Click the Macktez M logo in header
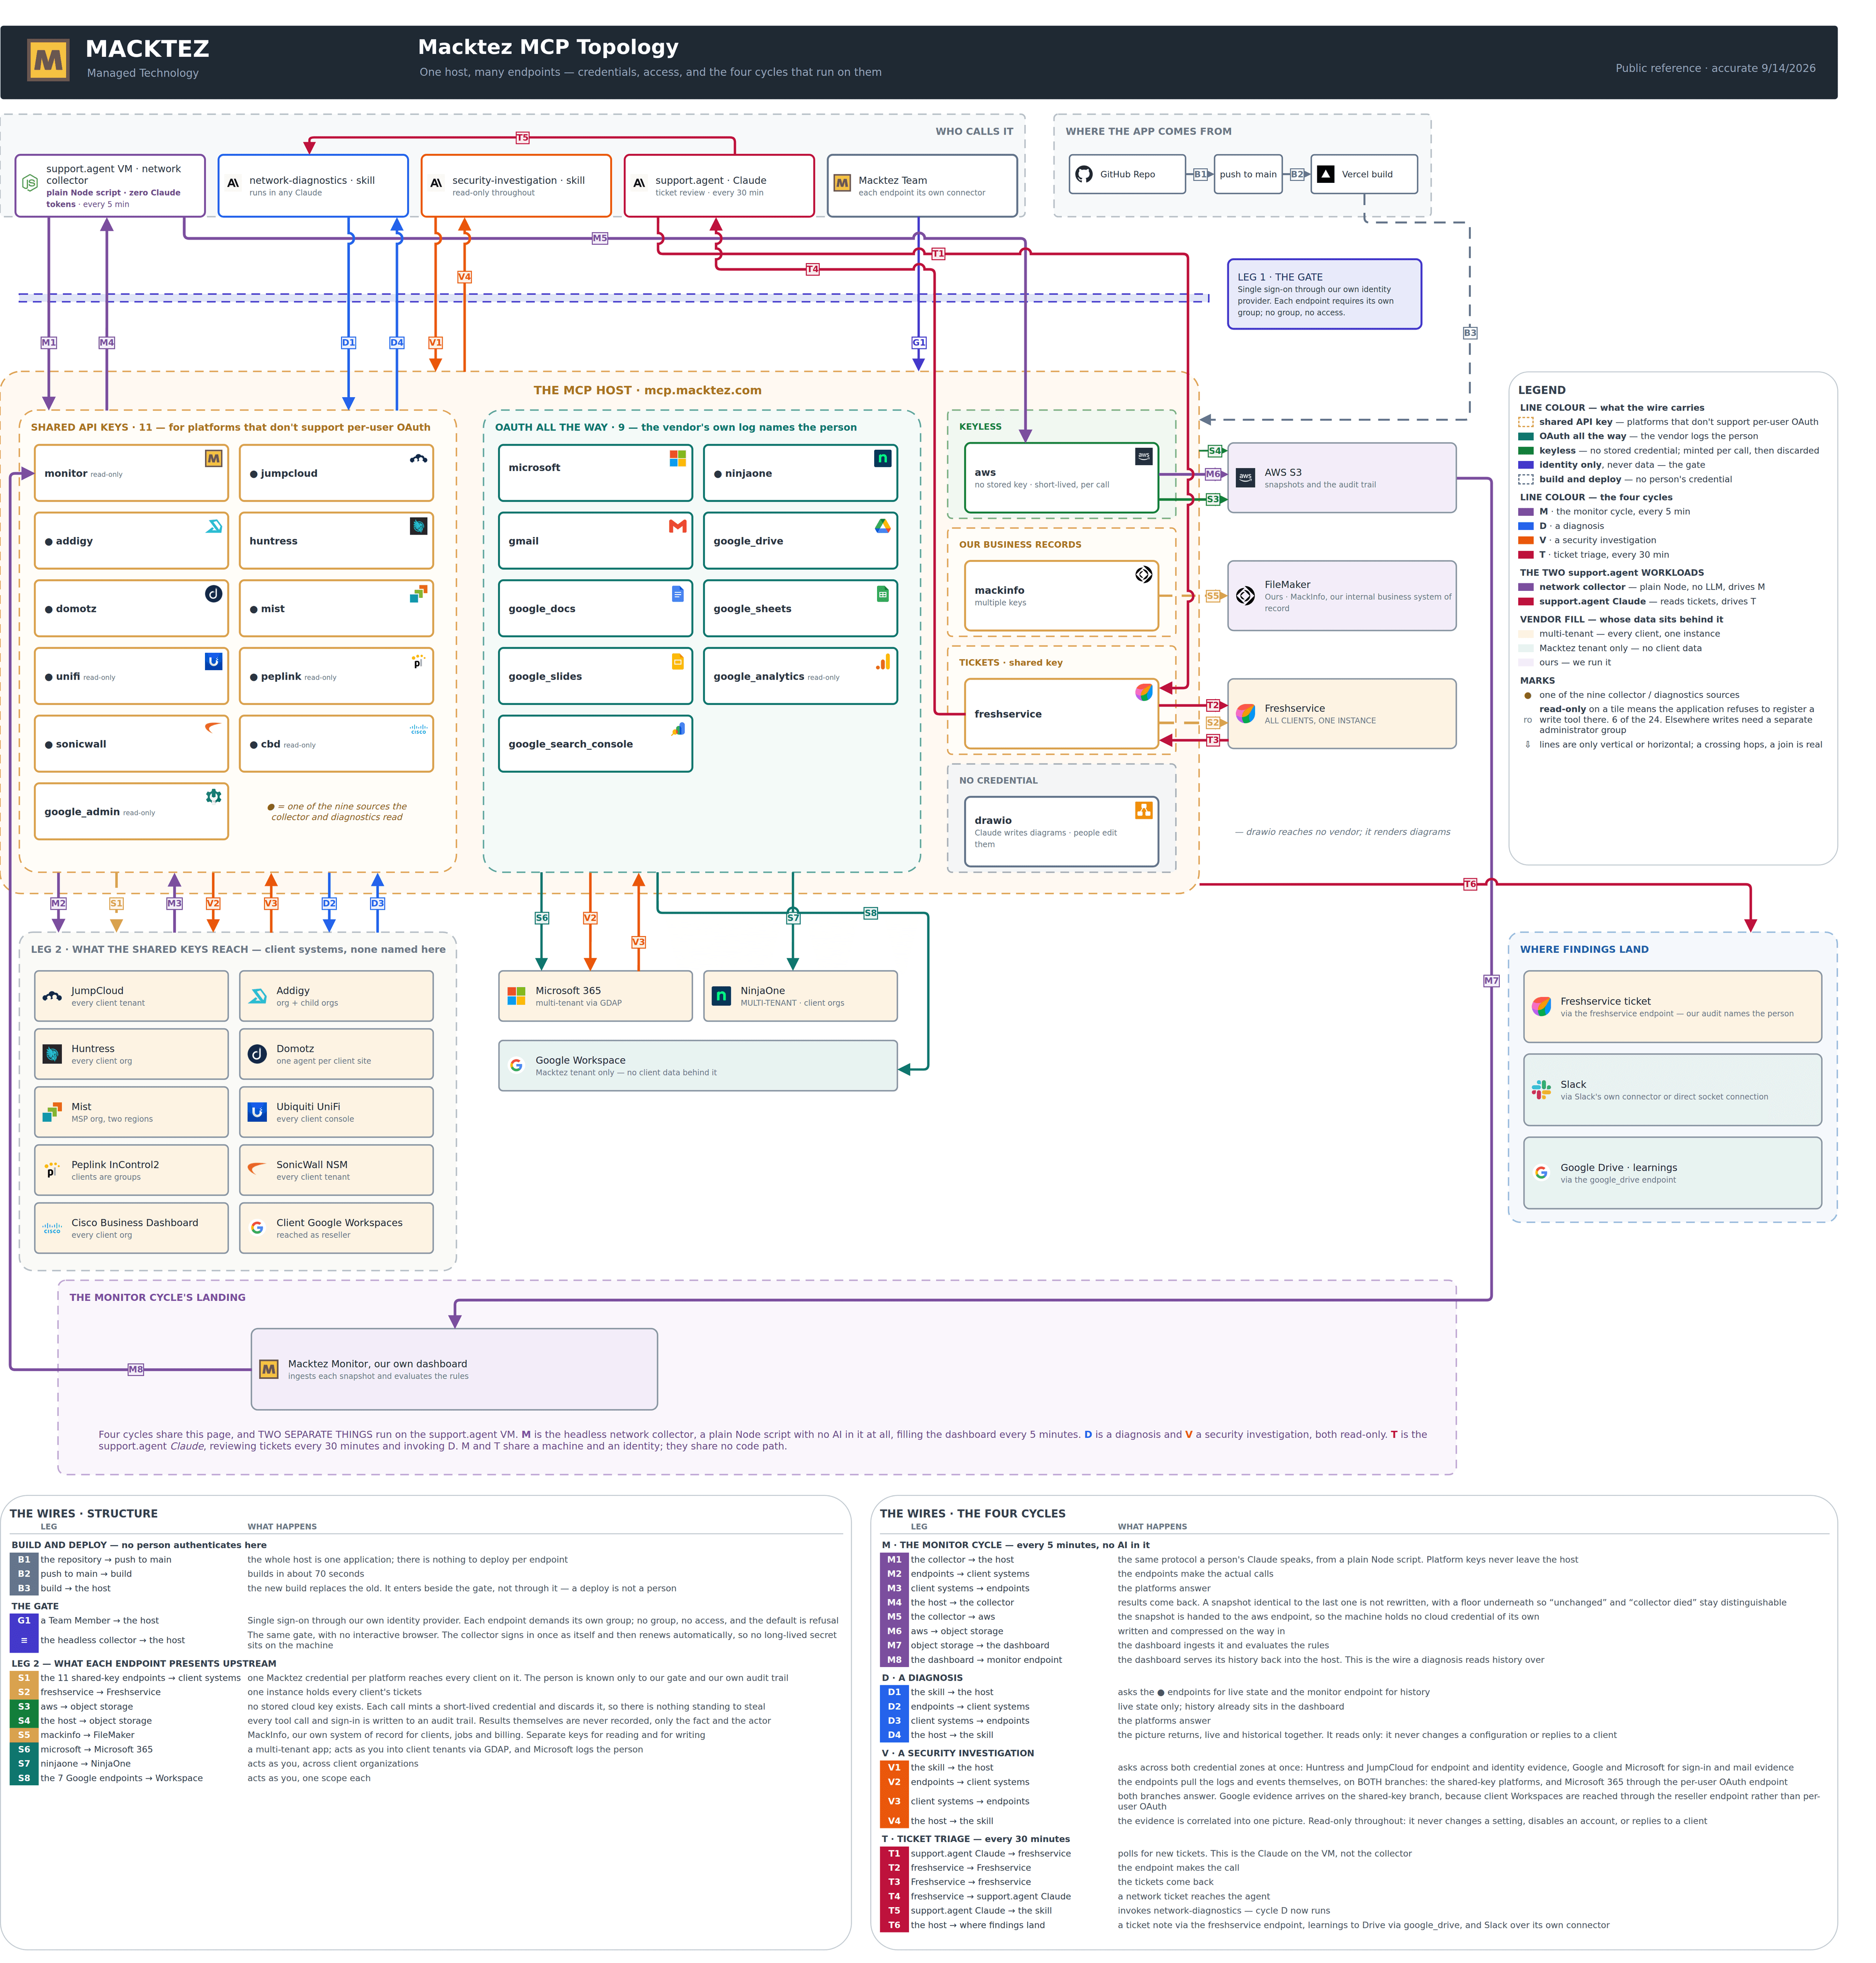 48,61
